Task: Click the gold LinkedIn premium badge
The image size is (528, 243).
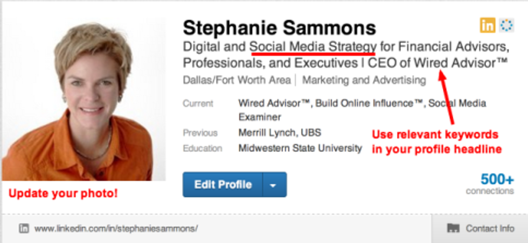Action: point(488,25)
